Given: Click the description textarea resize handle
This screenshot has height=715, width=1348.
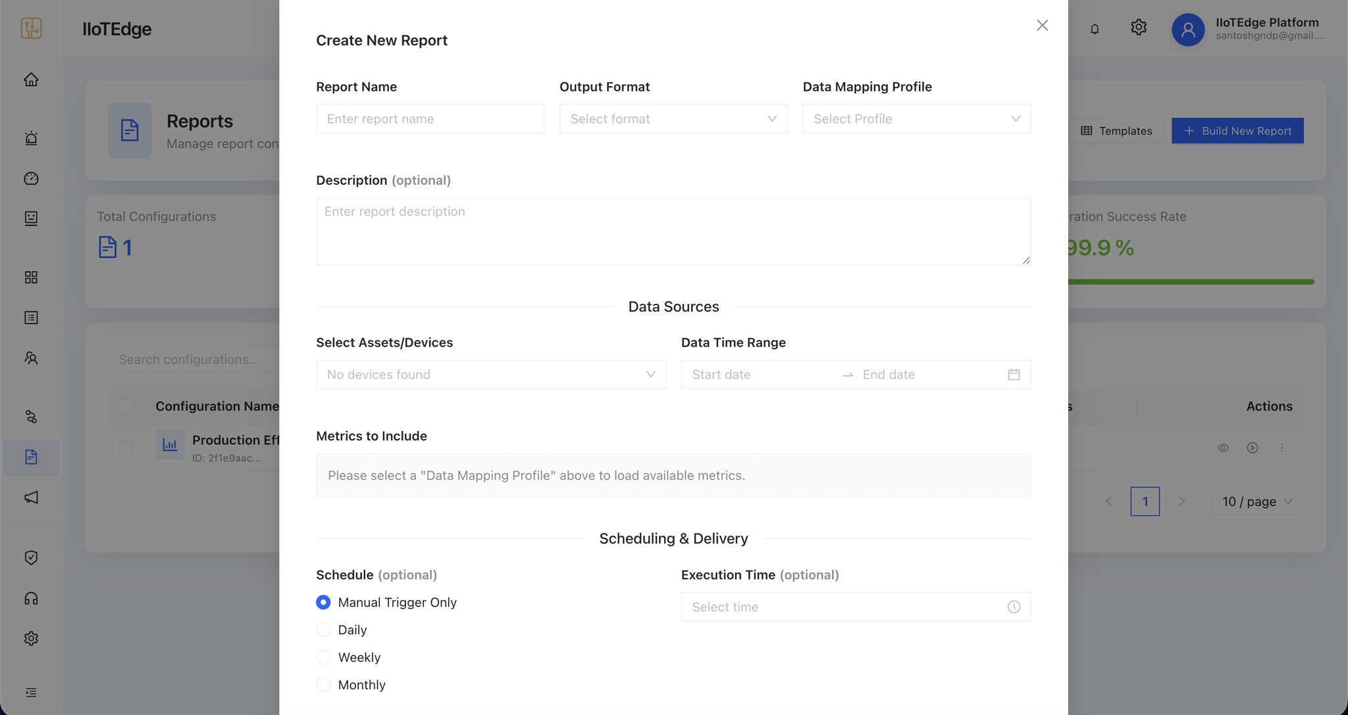Looking at the screenshot, I should pos(1026,260).
